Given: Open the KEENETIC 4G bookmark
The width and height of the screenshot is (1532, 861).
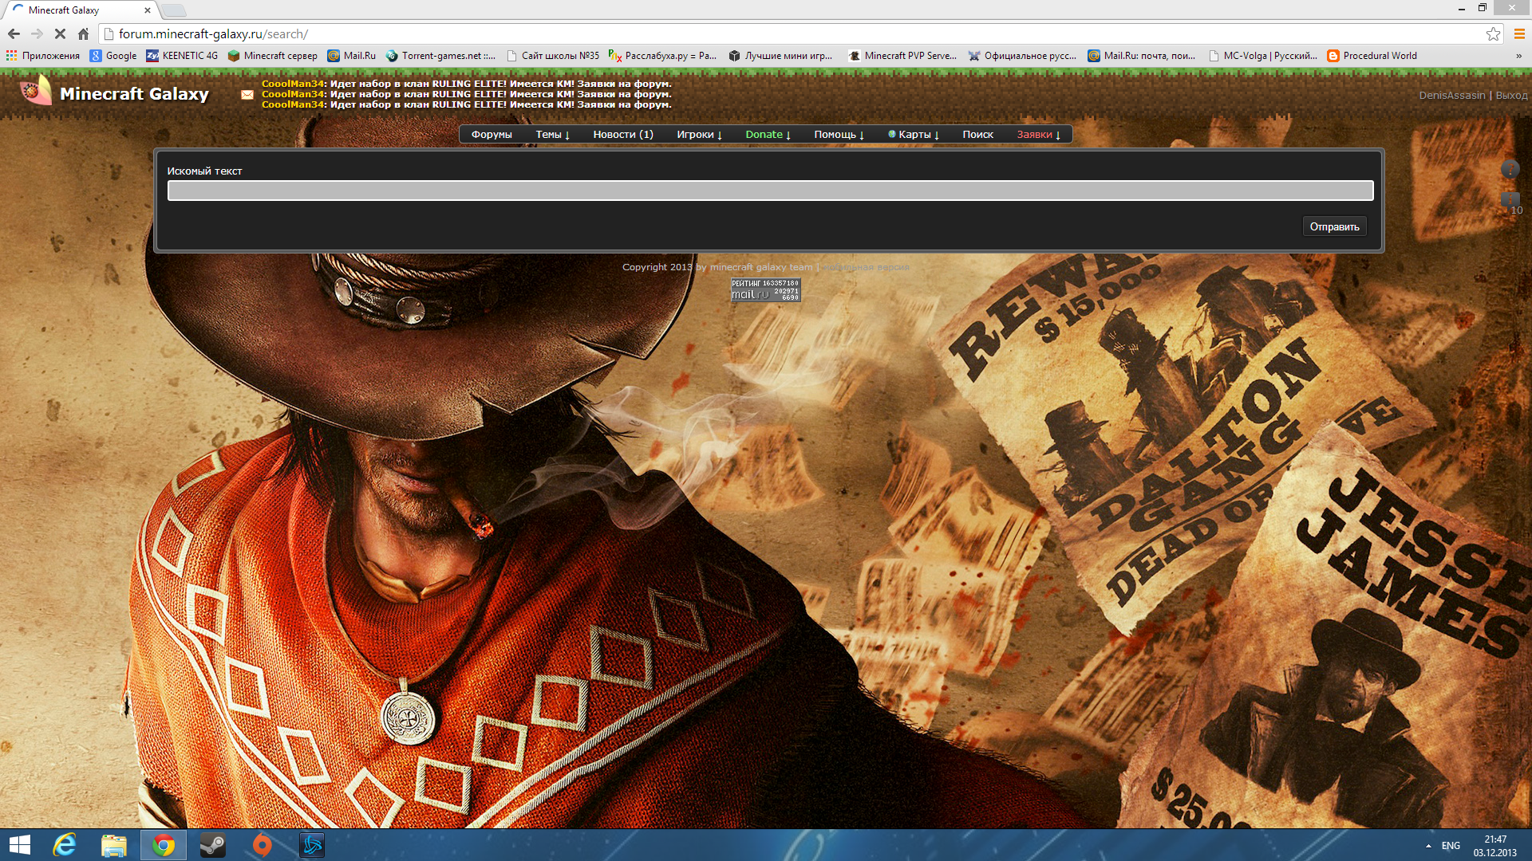Looking at the screenshot, I should (x=182, y=56).
